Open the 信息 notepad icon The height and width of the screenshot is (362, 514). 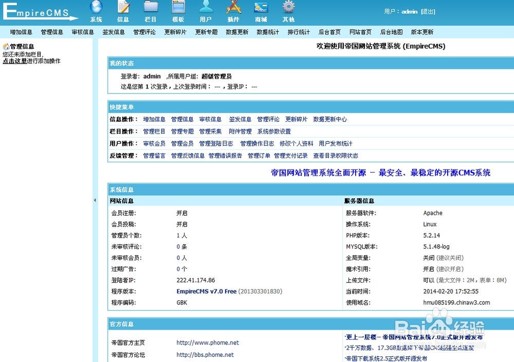pos(123,7)
